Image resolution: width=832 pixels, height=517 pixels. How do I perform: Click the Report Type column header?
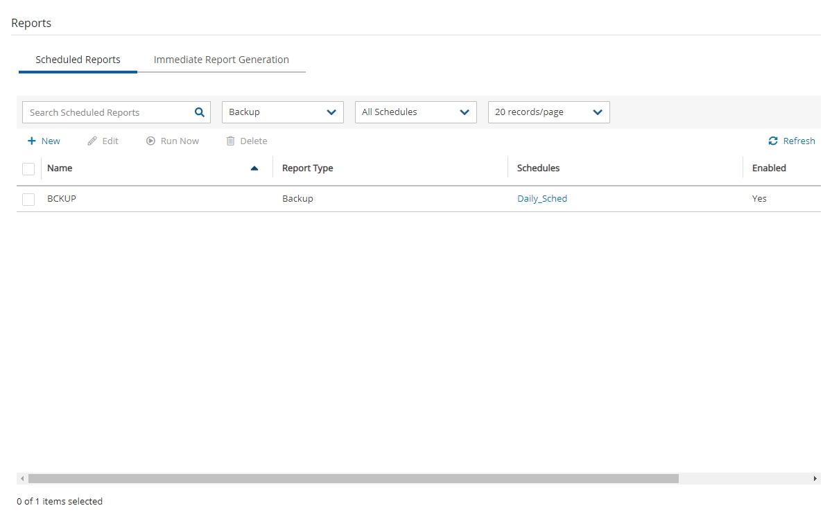click(308, 168)
